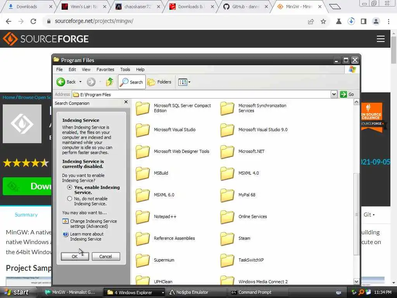
Task: Reload the SourceForge page
Action: pos(33,21)
